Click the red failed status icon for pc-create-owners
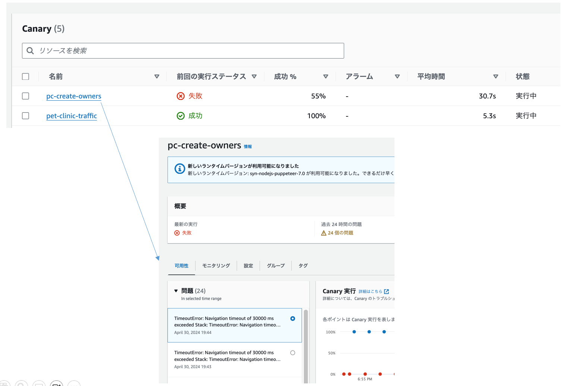 180,96
